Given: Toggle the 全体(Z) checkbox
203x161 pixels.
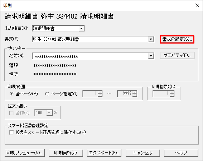Looking at the screenshot, I should tap(11, 113).
